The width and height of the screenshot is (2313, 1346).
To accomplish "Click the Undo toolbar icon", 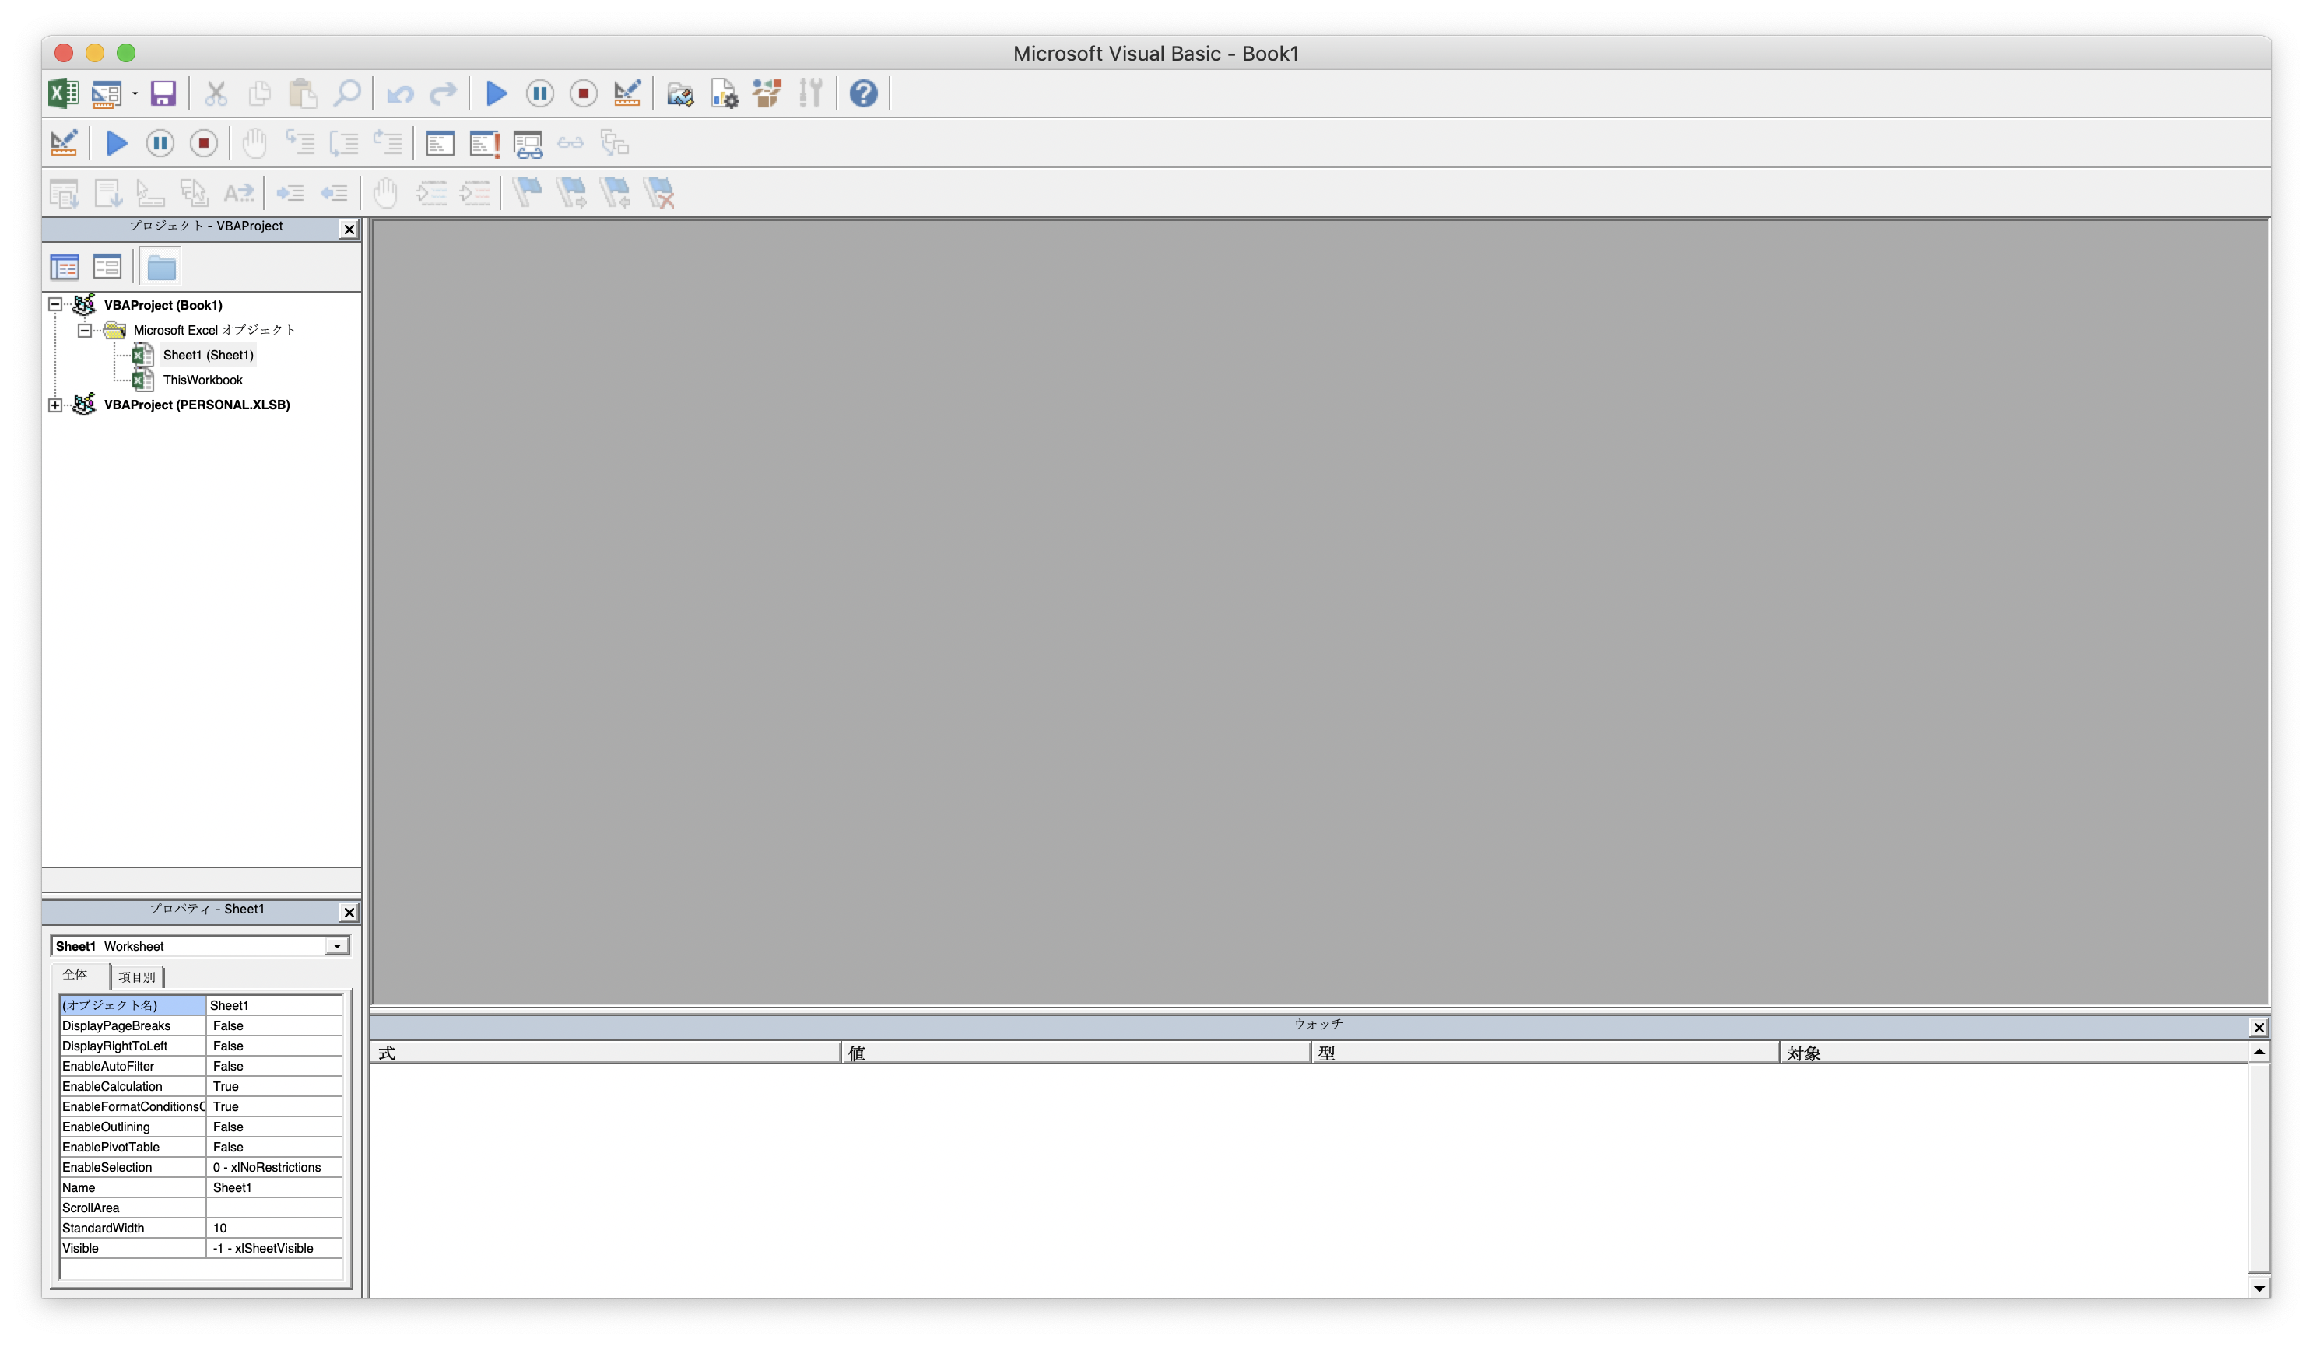I will pos(400,93).
